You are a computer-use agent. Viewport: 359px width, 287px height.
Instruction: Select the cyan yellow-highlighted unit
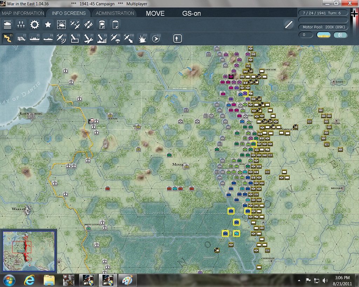pos(237,233)
